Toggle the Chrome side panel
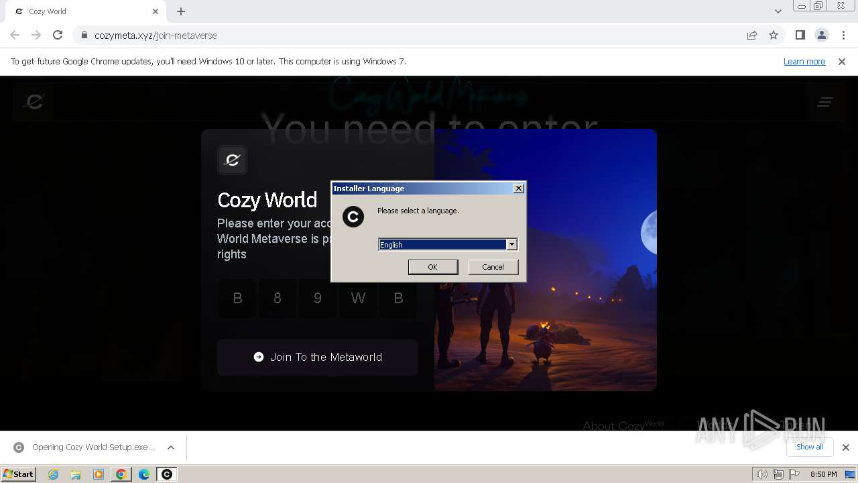Screen dimensions: 858x483 pos(800,35)
